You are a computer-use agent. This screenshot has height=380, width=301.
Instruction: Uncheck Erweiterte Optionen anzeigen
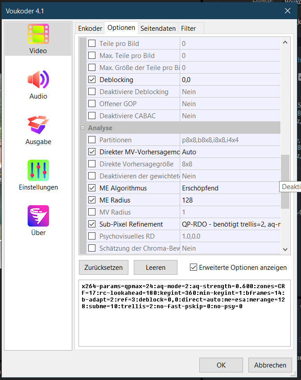tap(194, 268)
